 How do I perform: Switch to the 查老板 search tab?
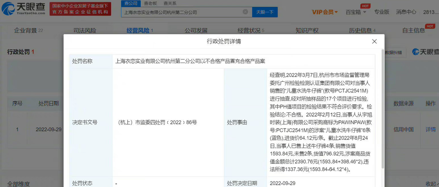click(x=150, y=4)
